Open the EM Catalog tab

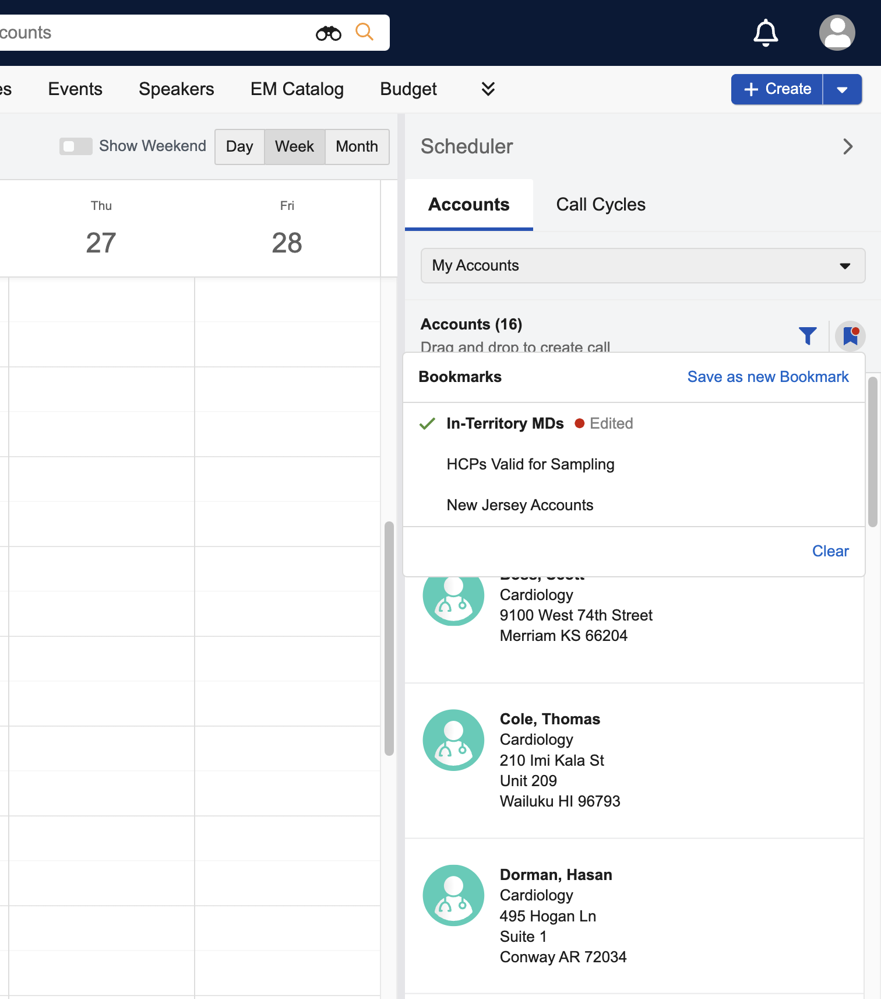click(297, 89)
